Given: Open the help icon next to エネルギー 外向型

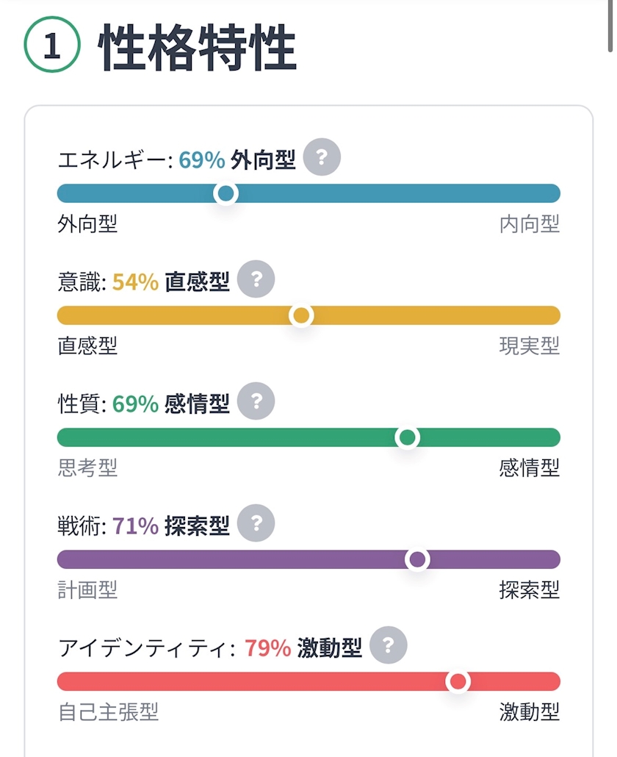Looking at the screenshot, I should [322, 157].
